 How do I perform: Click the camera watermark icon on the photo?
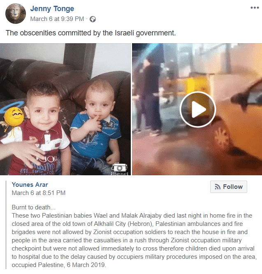pyautogui.click(x=119, y=167)
